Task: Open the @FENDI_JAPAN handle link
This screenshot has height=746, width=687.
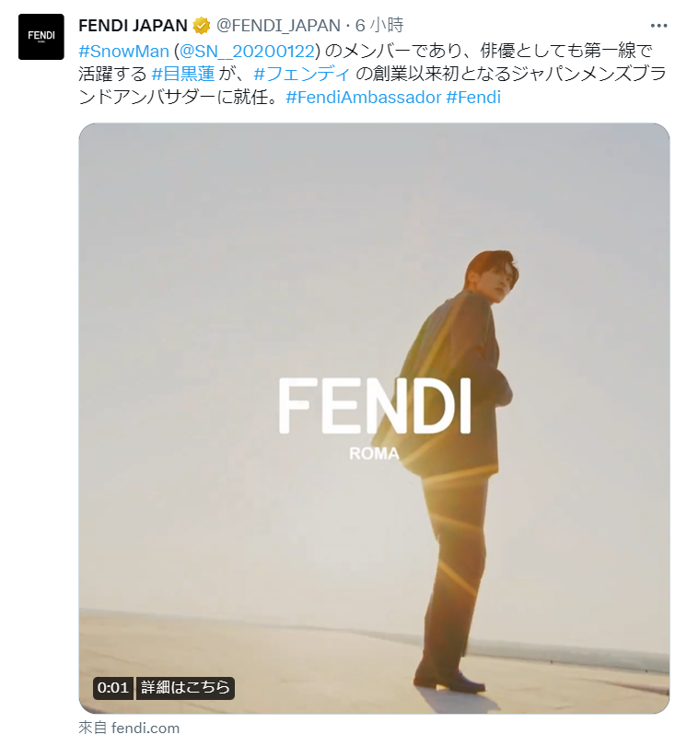Action: tap(278, 25)
